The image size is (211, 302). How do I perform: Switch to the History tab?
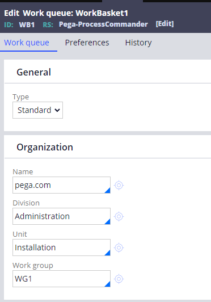(138, 43)
